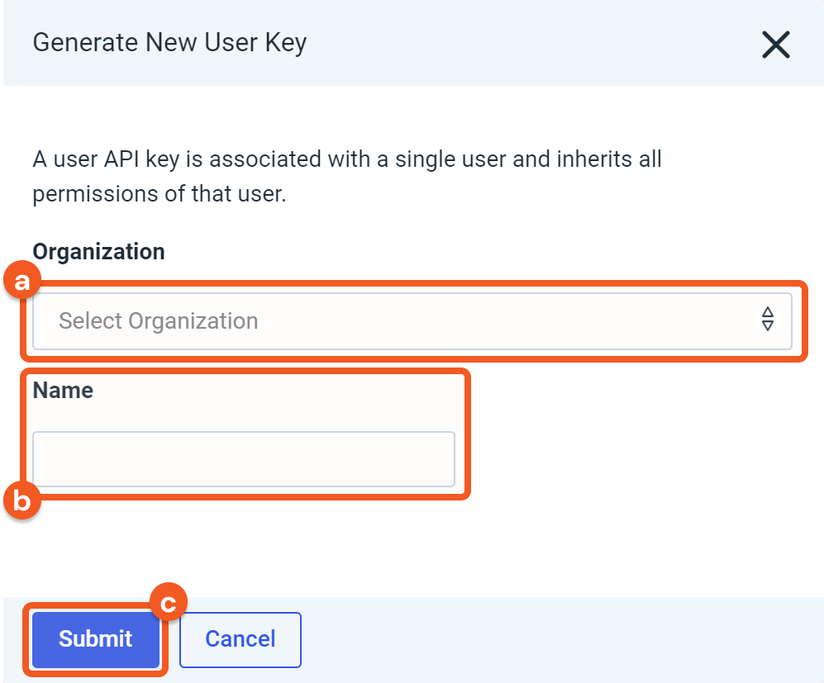Viewport: 824px width, 683px height.
Task: Click the 'Generate New User Key' title
Action: tap(169, 42)
